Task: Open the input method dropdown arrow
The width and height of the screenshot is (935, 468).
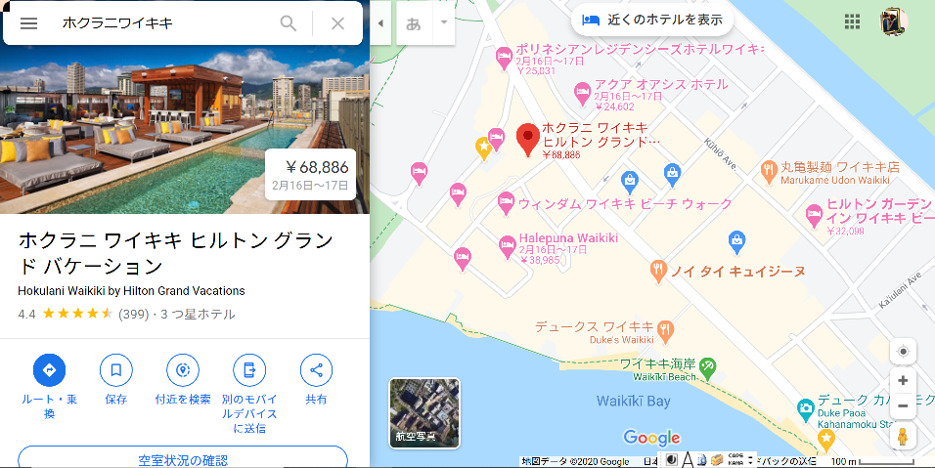Action: tap(444, 22)
